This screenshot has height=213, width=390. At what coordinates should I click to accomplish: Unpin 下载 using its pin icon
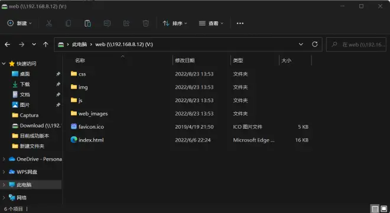(x=58, y=84)
